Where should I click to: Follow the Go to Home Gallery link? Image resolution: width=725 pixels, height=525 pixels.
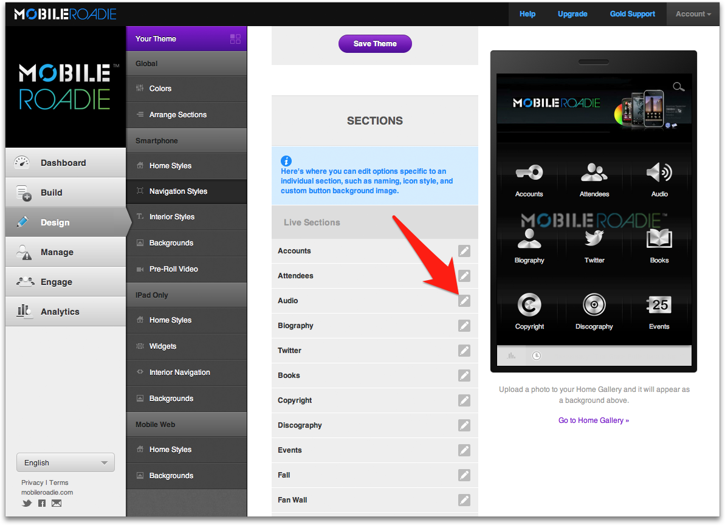[x=593, y=420]
